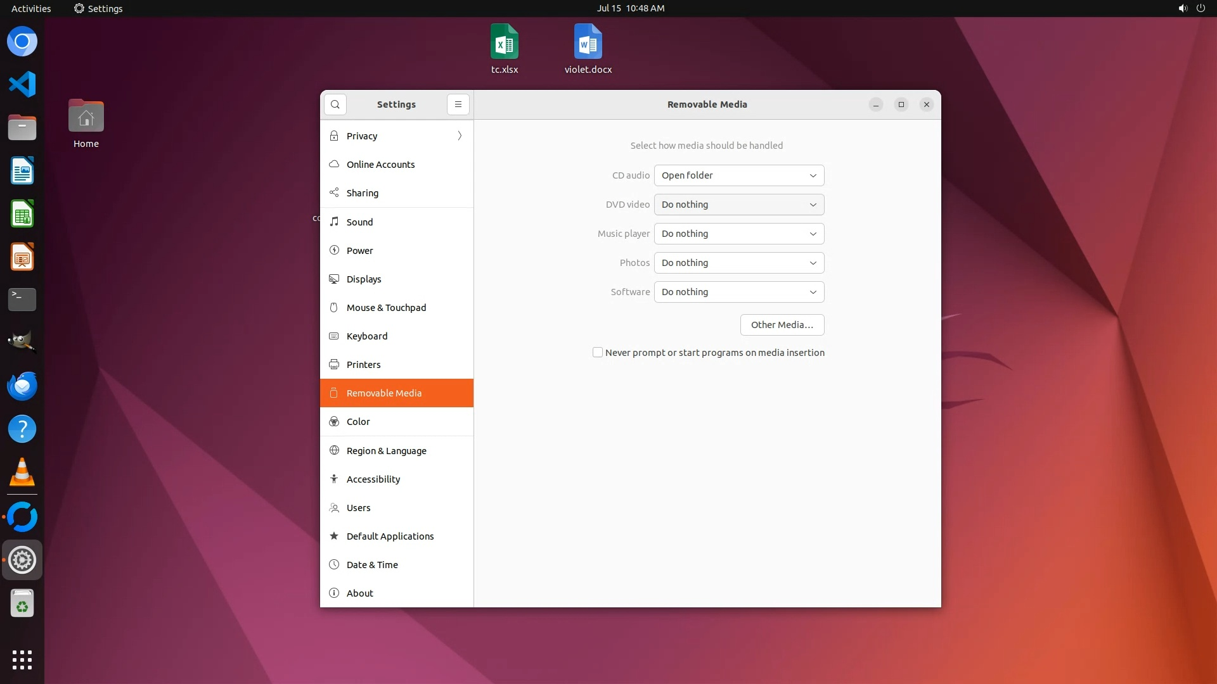Open the DVD video dropdown
This screenshot has height=684, width=1217.
[x=738, y=205]
